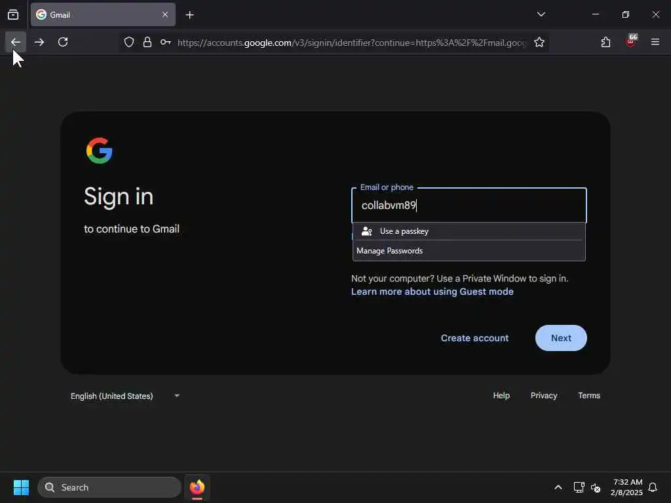Click the browser Forward arrow button
671x503 pixels.
pyautogui.click(x=39, y=42)
